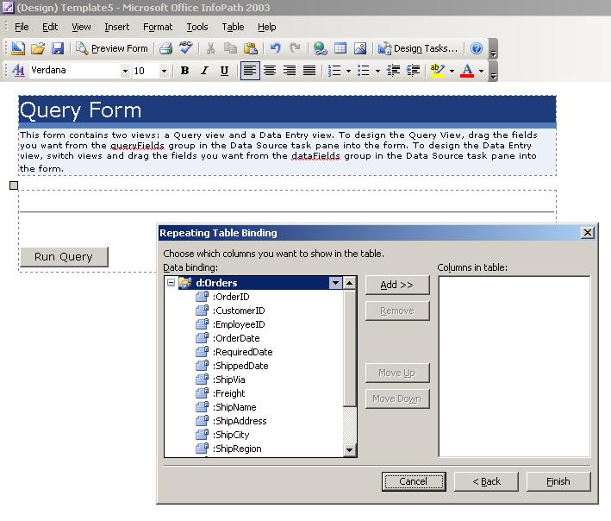The width and height of the screenshot is (611, 521).
Task: Open the Format menu
Action: (x=158, y=27)
